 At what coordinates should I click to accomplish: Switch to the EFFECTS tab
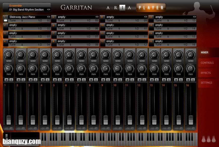point(206,73)
